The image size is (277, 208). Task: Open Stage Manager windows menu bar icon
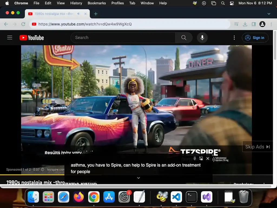click(214, 3)
